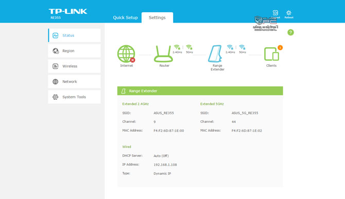Click the RE355 model label
The image size is (345, 199).
pyautogui.click(x=56, y=18)
